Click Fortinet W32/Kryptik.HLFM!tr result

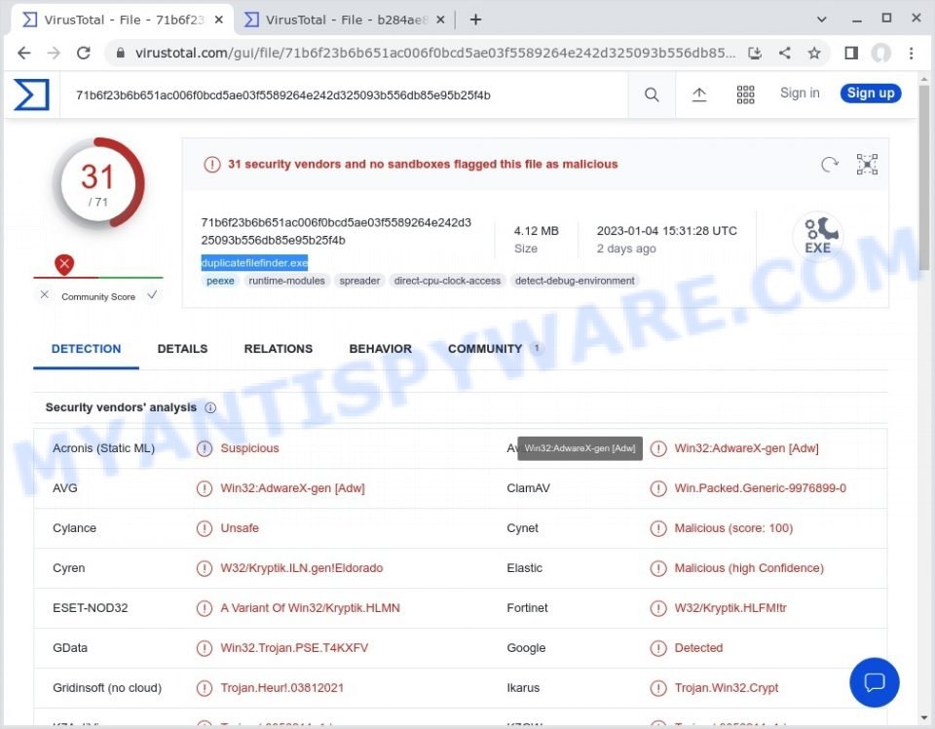click(x=730, y=608)
